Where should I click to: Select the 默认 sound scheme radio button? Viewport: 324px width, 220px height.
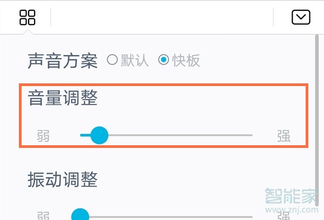tap(112, 60)
